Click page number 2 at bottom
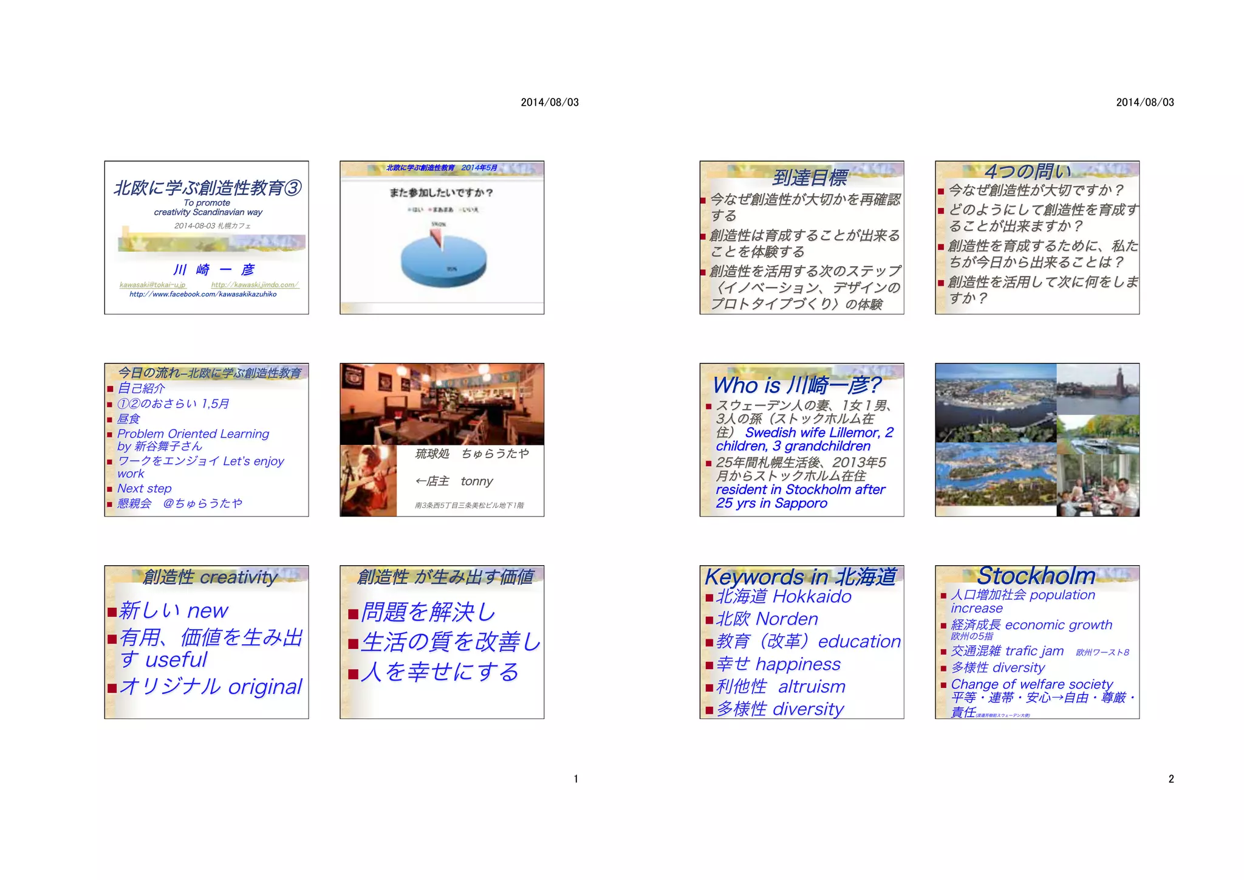The image size is (1244, 880). pos(1171,779)
